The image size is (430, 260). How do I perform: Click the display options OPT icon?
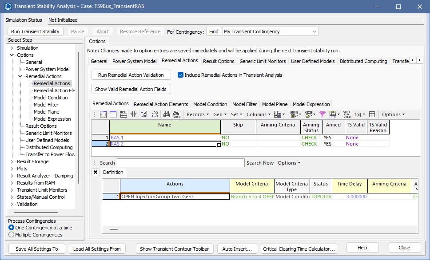tap(123, 114)
